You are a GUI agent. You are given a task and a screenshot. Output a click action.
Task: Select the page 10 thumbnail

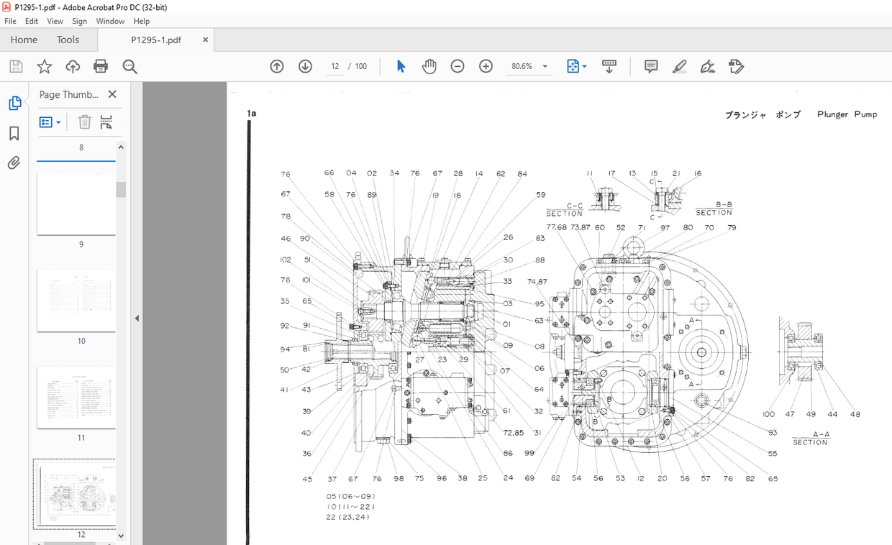(x=76, y=301)
